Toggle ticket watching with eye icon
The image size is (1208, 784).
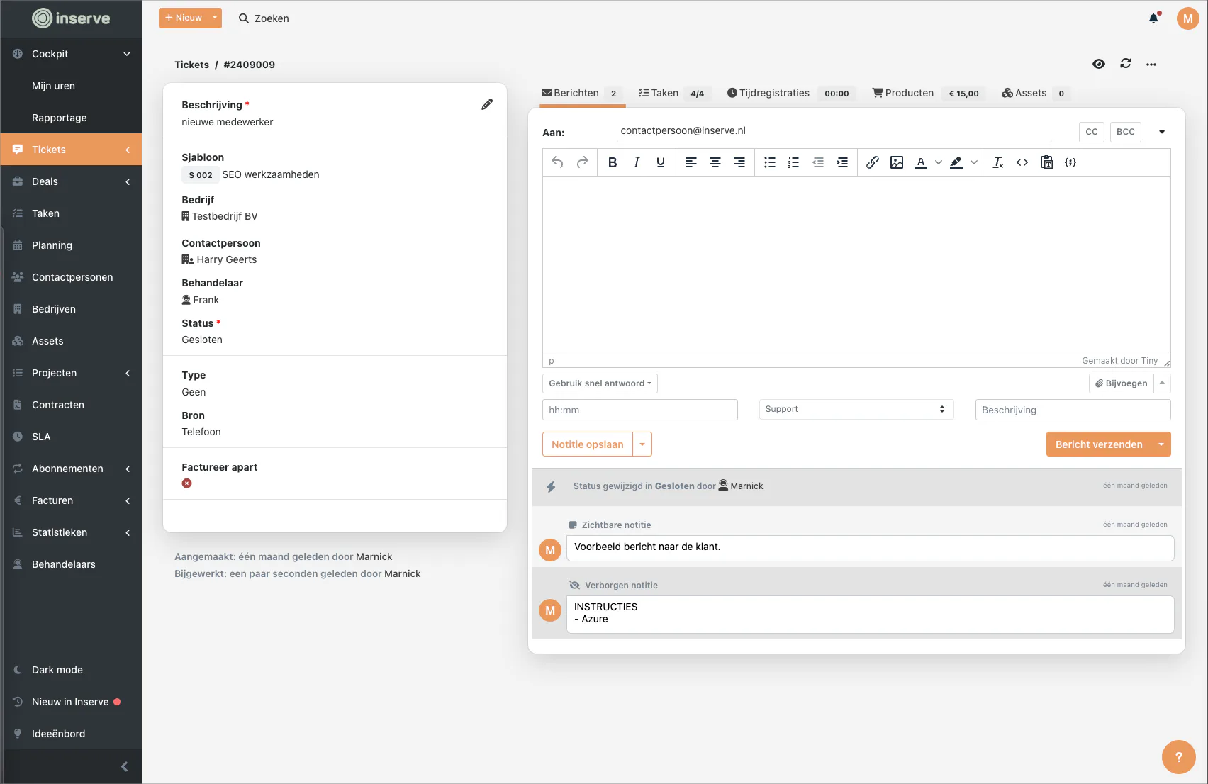(x=1099, y=64)
